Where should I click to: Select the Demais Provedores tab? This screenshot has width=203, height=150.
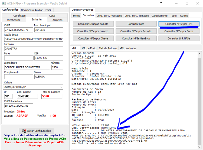[x=83, y=10]
